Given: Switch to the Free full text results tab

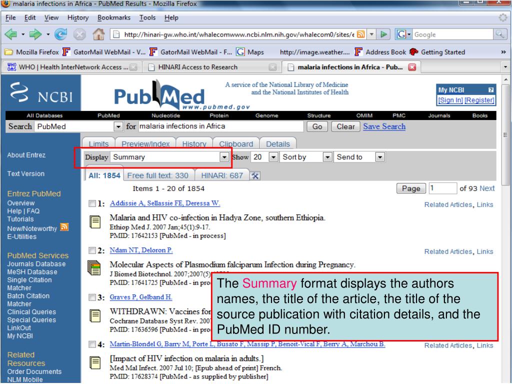Looking at the screenshot, I should (157, 175).
